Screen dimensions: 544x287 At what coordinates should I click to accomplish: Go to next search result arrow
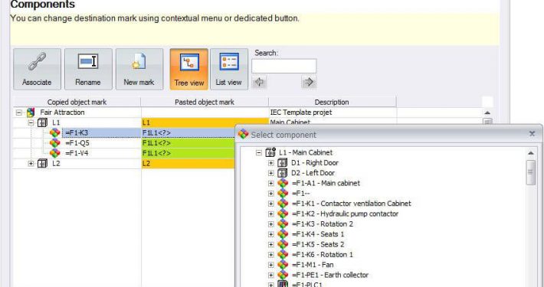[309, 82]
